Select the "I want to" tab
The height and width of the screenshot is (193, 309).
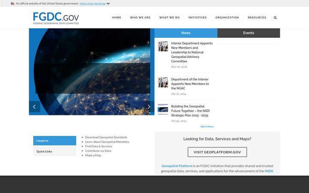click(x=55, y=141)
